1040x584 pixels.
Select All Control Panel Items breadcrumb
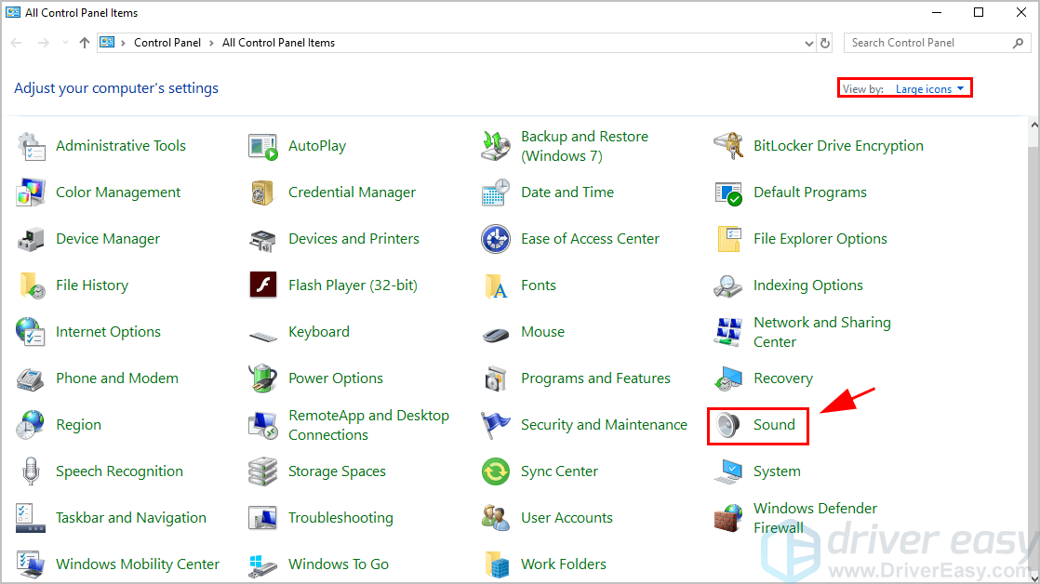tap(278, 43)
